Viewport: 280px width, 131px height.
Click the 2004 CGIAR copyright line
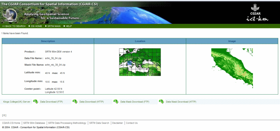tap(36, 127)
